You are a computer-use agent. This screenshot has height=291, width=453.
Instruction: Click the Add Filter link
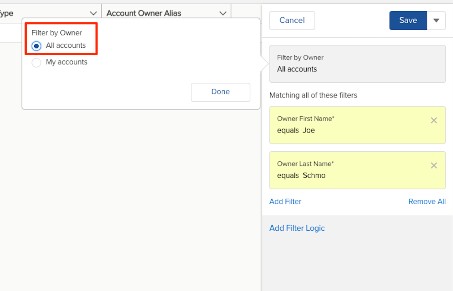[285, 201]
